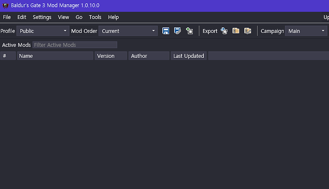The height and width of the screenshot is (189, 329).
Task: Open the Tools menu
Action: coord(95,17)
